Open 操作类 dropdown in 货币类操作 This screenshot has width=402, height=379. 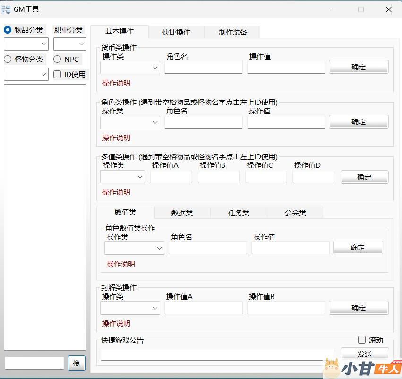pos(130,68)
